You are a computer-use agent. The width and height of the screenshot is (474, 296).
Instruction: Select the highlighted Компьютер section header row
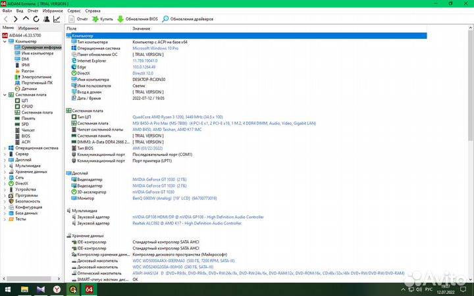click(x=246, y=36)
